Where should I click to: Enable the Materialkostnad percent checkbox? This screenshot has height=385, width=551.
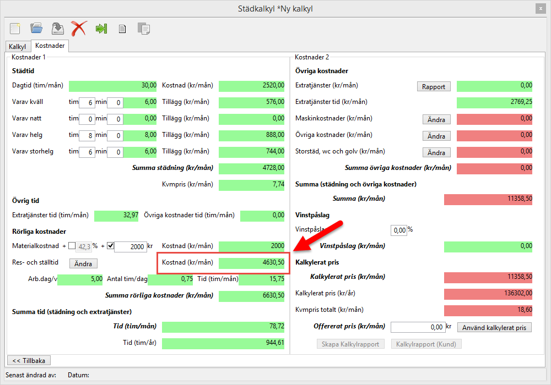pyautogui.click(x=72, y=246)
